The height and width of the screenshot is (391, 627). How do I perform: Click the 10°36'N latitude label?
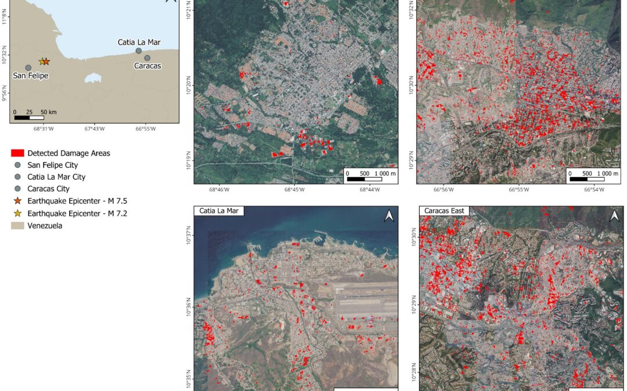189,307
